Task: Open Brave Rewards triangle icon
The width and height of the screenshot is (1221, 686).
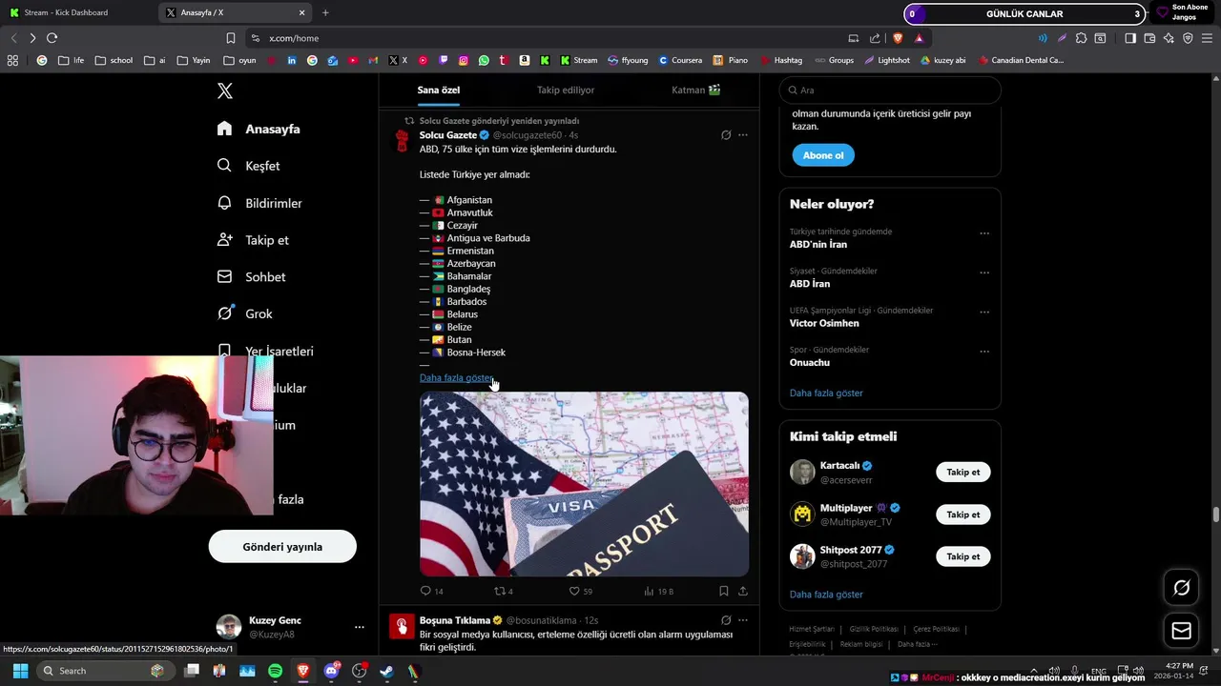Action: coord(919,38)
